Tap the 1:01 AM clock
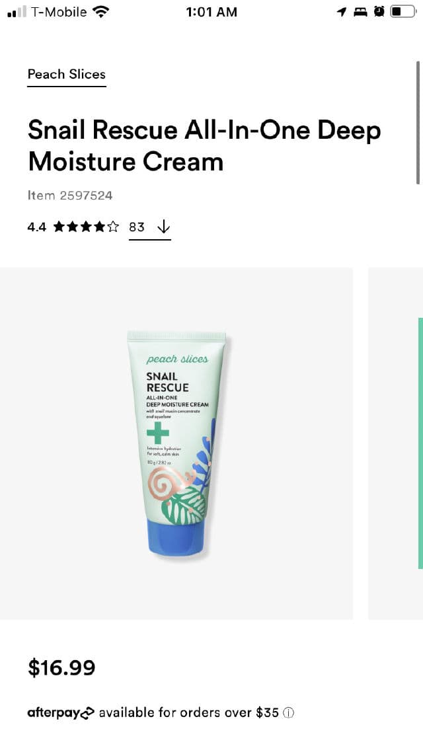Viewport: 423px width, 752px height. 211,12
